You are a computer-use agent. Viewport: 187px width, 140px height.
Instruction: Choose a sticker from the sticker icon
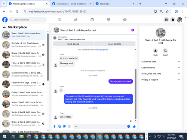pyautogui.click(x=64, y=127)
